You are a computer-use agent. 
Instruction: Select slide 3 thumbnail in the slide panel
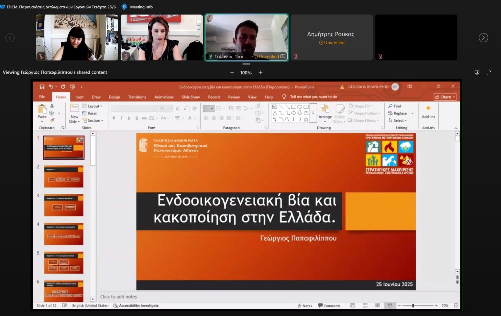(x=64, y=205)
